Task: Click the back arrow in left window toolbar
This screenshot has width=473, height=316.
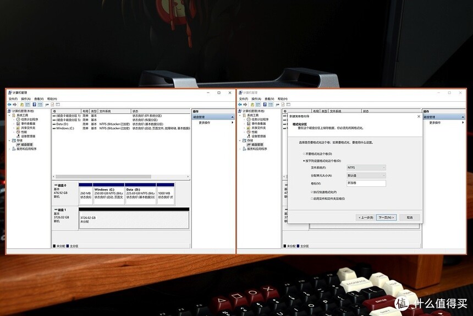Action: (x=9, y=105)
